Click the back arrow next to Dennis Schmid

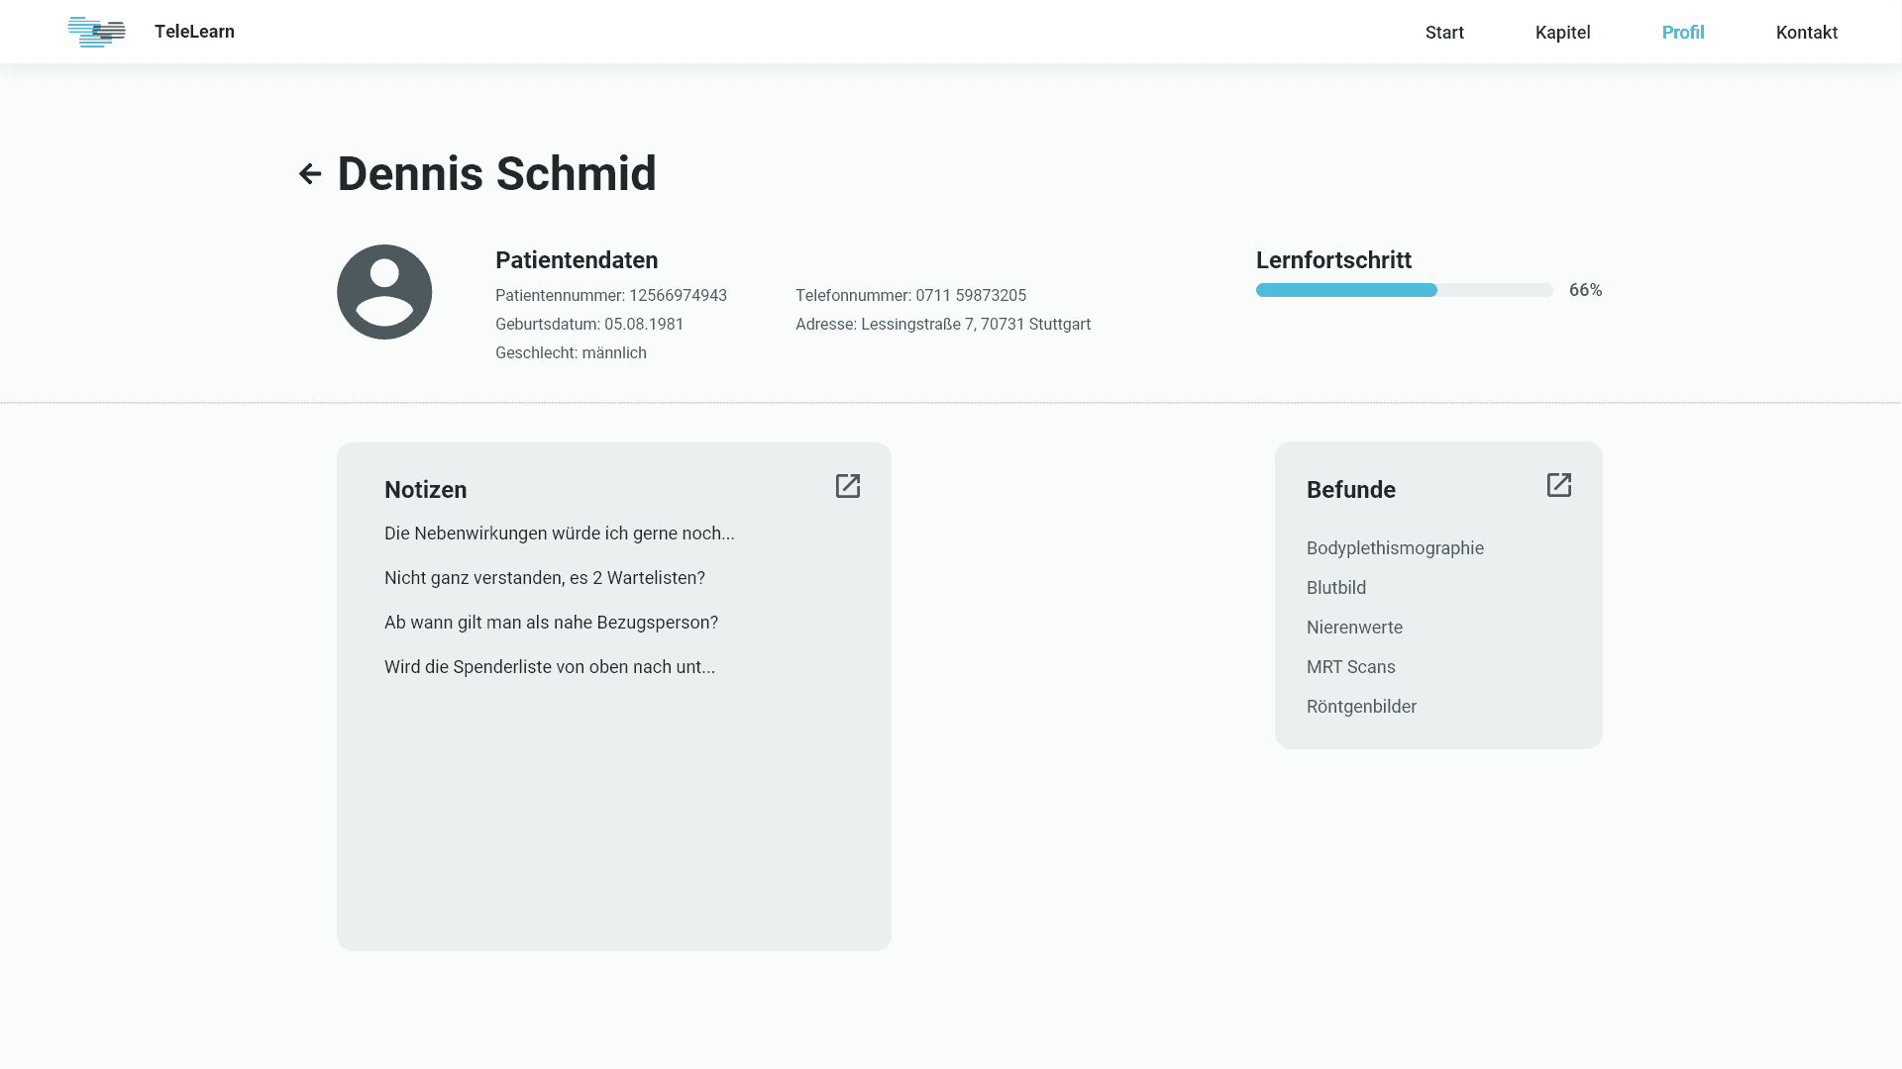click(x=310, y=174)
